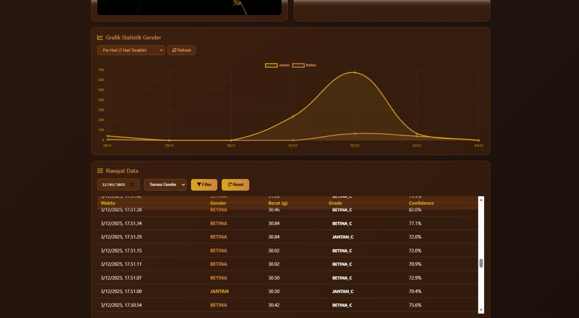Apply the history Filter button

coord(204,185)
